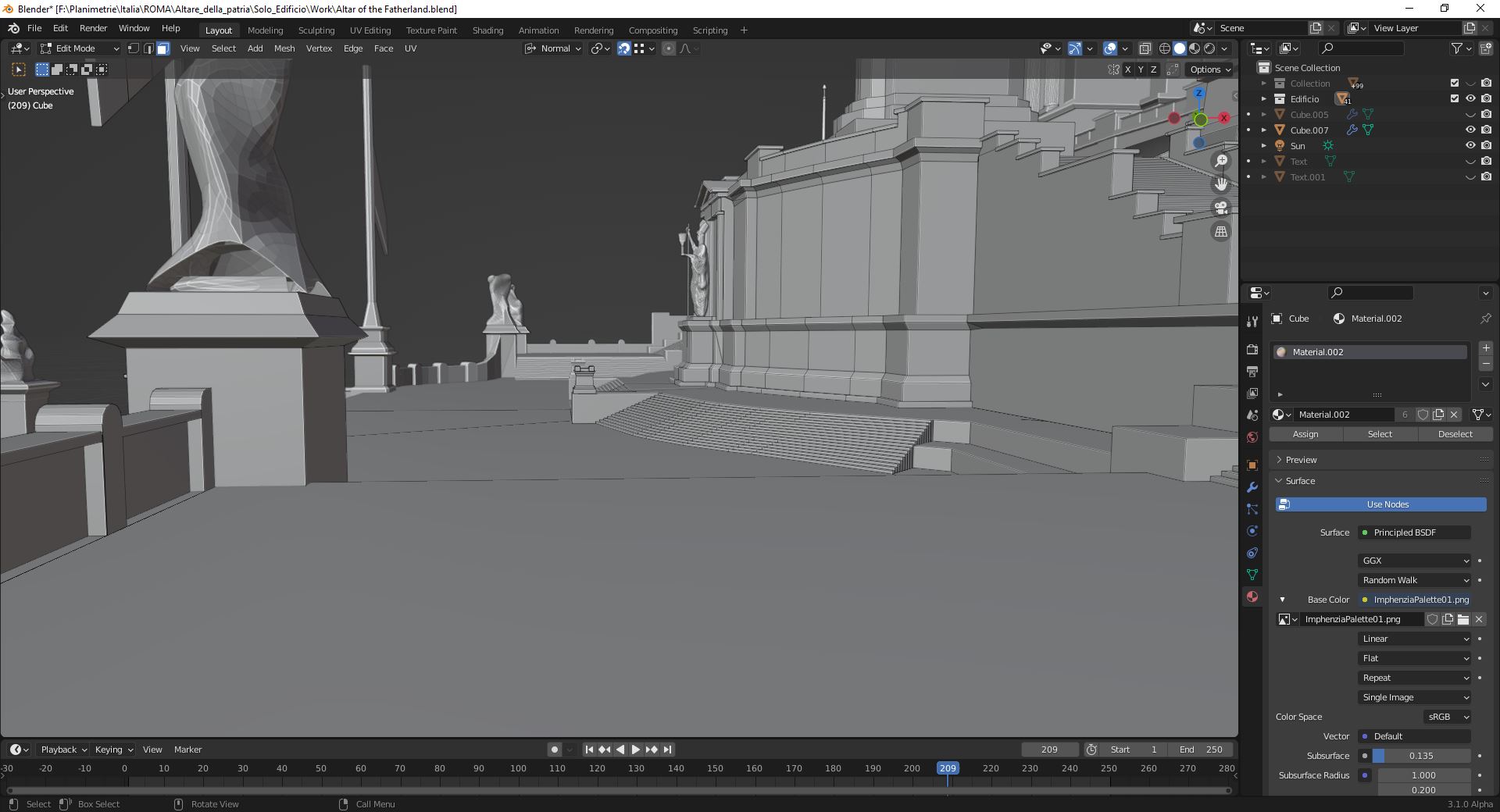Viewport: 1500px width, 812px height.
Task: Toggle snapping magnet in viewport header
Action: point(623,48)
